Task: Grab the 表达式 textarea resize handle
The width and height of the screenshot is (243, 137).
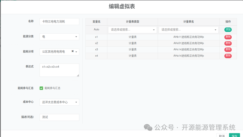Action: (78, 75)
